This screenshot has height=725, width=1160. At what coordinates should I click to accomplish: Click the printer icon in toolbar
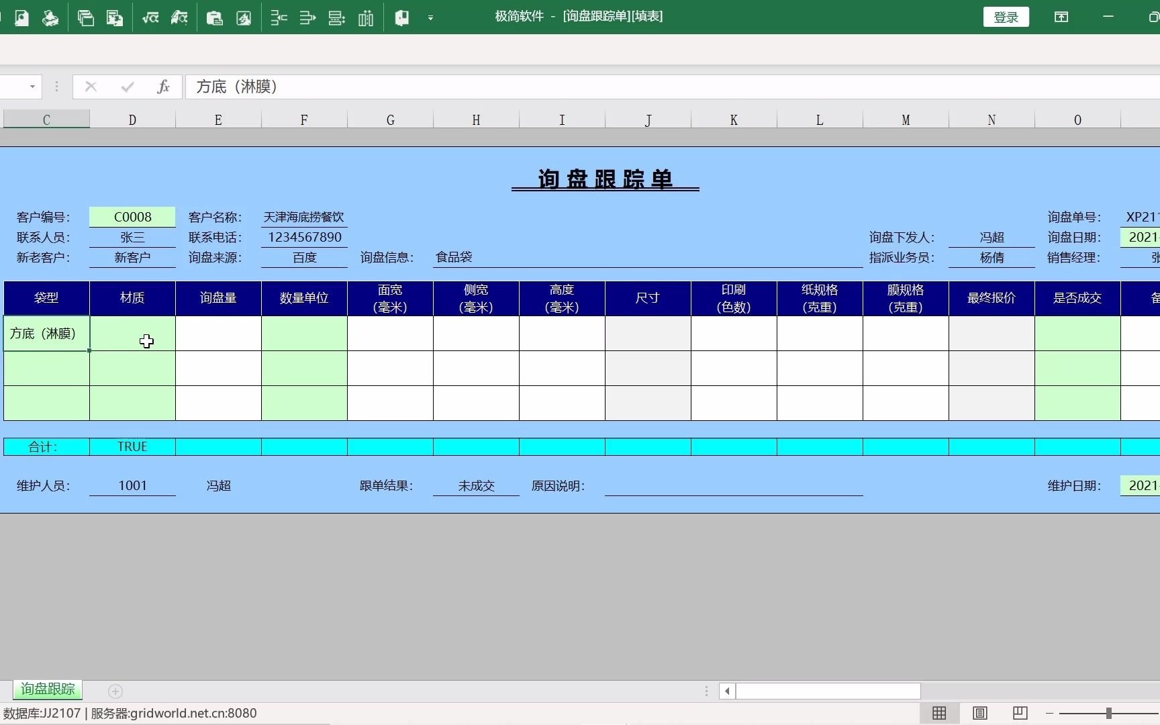pos(50,17)
